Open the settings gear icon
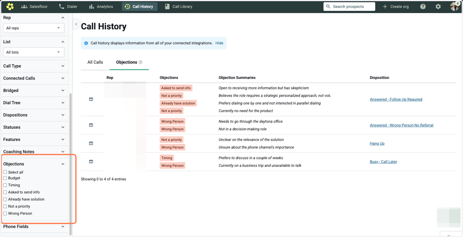463x237 pixels. point(438,7)
